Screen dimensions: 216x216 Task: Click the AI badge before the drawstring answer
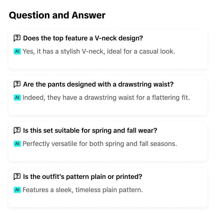17,97
